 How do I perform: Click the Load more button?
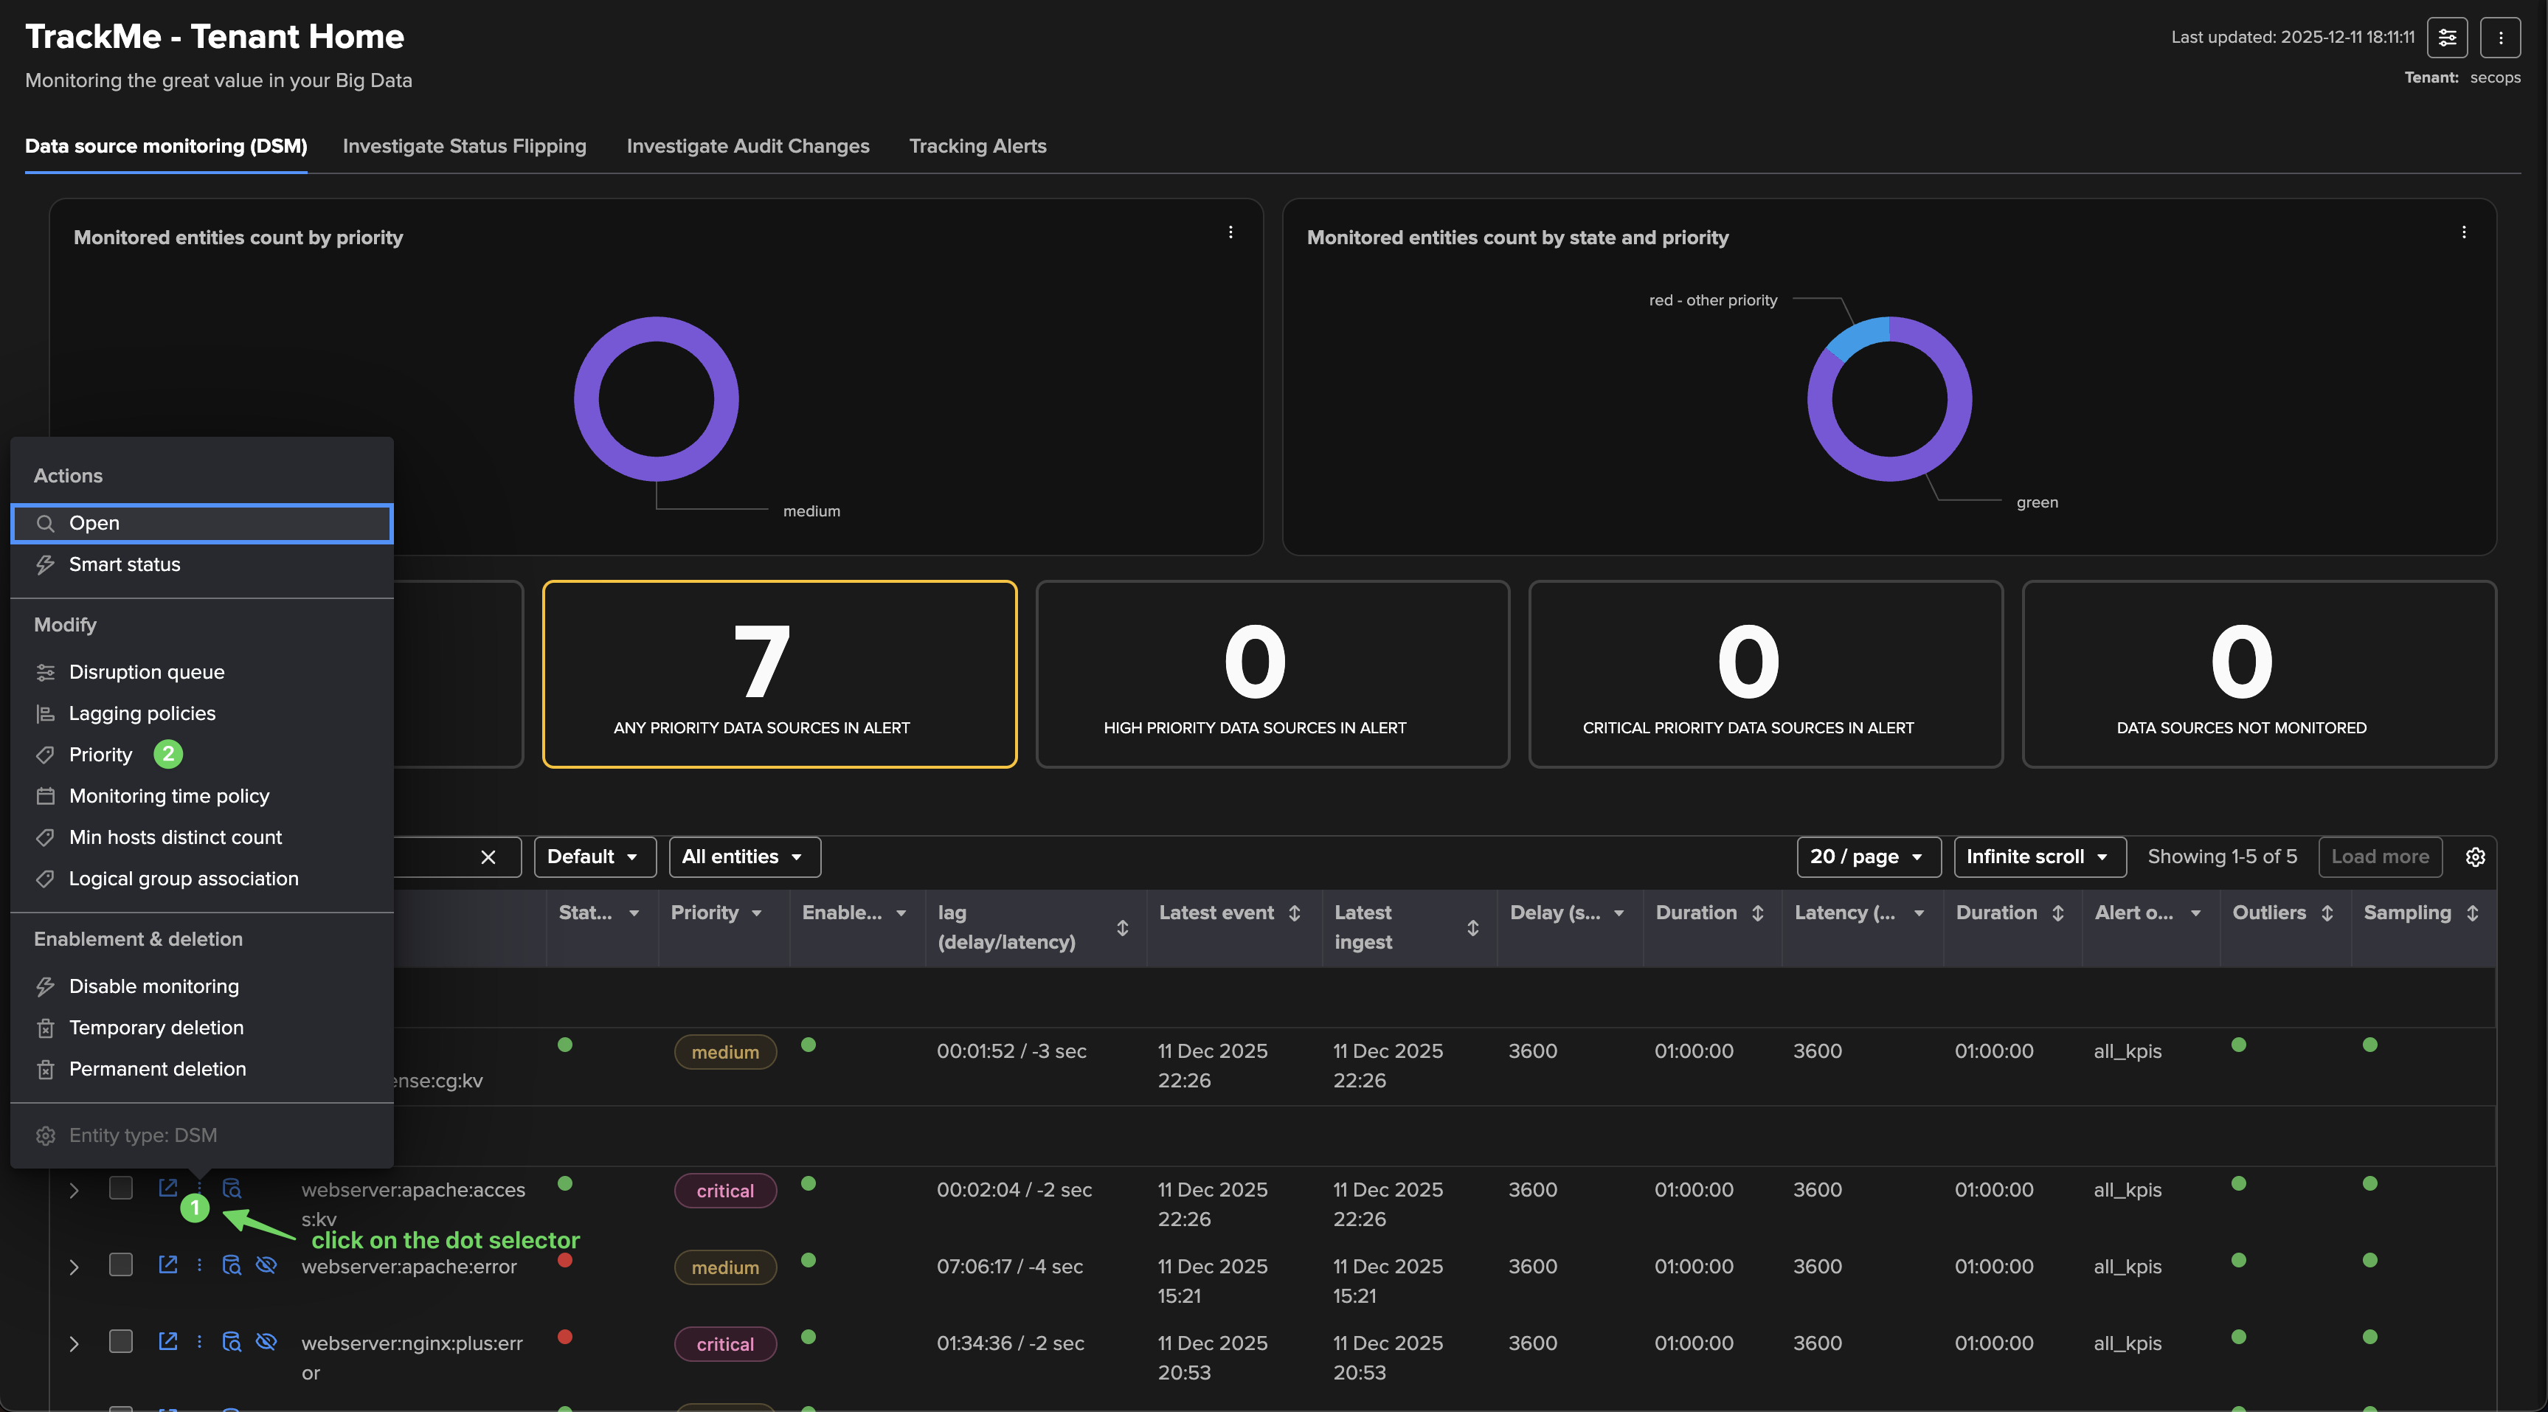[2379, 857]
